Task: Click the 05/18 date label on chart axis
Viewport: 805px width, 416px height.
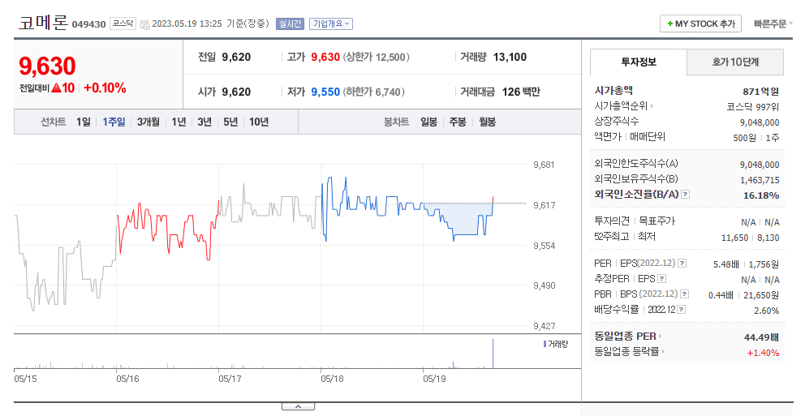Action: 332,379
